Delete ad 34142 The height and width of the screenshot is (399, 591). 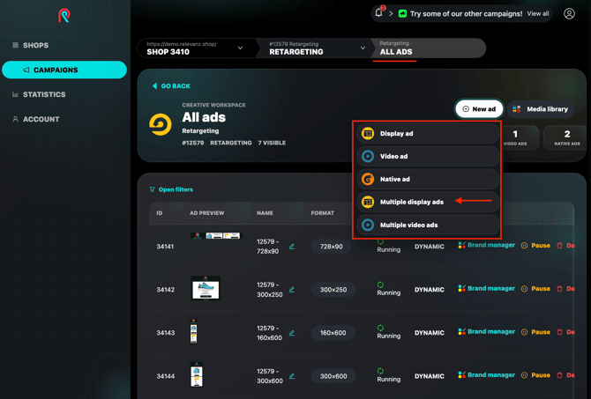pyautogui.click(x=565, y=289)
